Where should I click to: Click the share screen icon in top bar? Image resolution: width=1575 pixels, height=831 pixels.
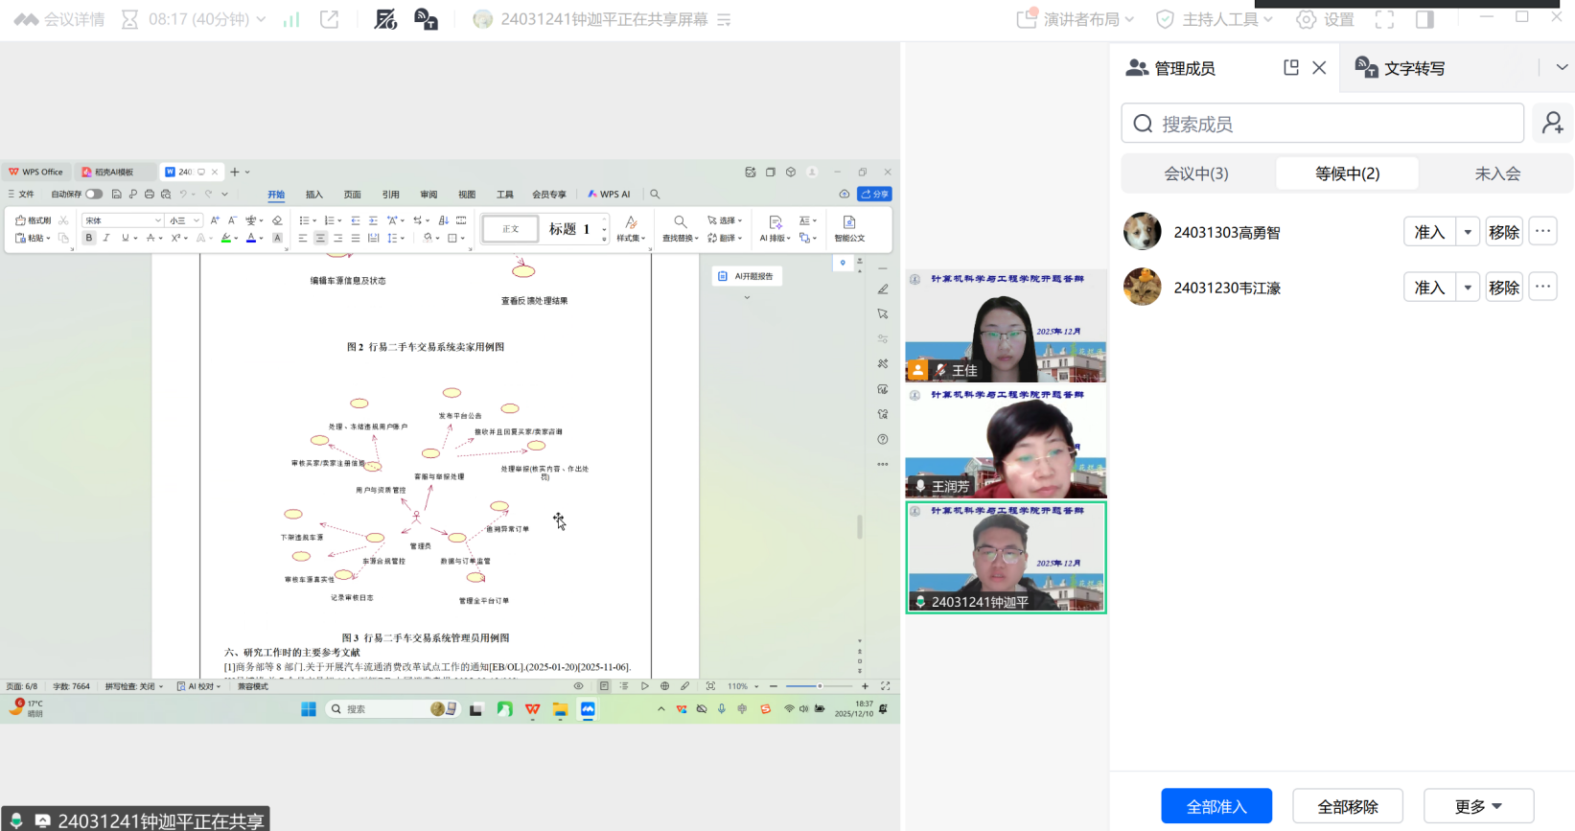(329, 19)
